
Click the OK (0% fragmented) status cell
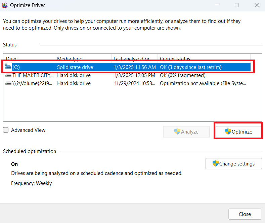coord(182,75)
